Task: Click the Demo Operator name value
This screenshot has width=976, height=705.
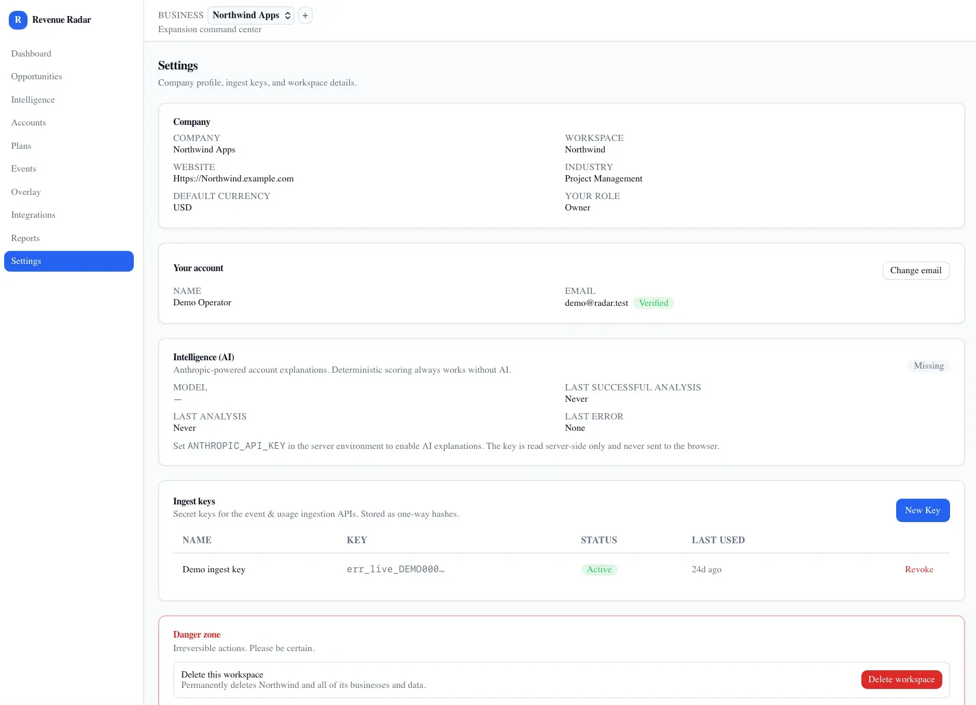Action: click(x=202, y=302)
